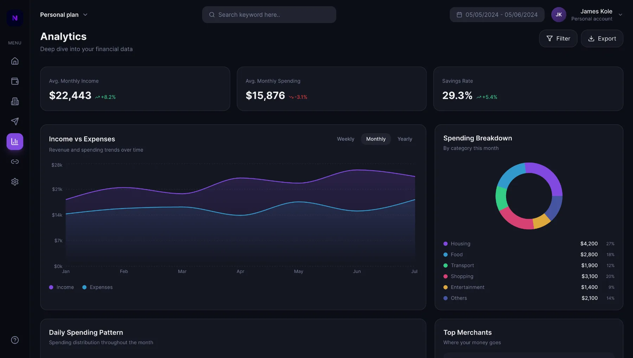Click the calendar icon in date range
Image resolution: width=633 pixels, height=358 pixels.
459,15
